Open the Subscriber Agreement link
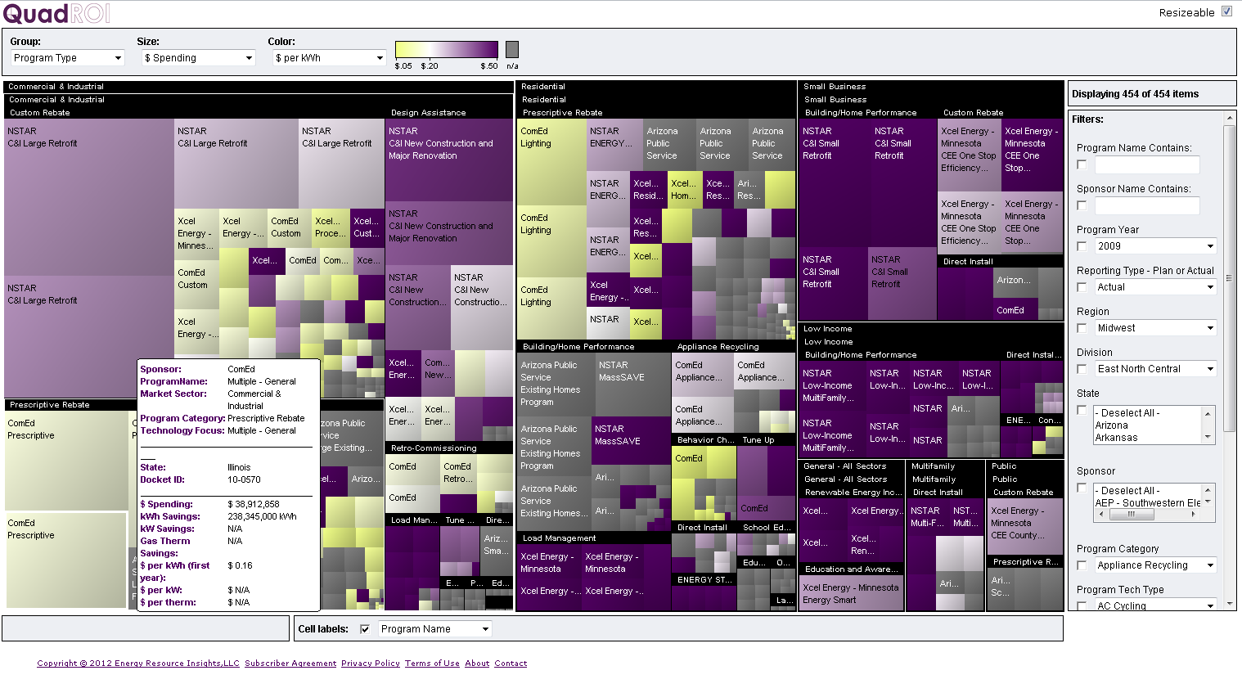 coord(290,664)
